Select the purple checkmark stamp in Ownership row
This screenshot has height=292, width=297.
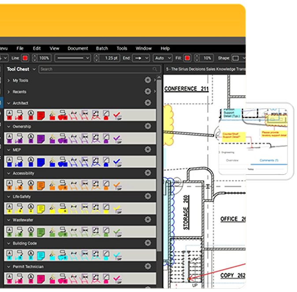pyautogui.click(x=118, y=139)
